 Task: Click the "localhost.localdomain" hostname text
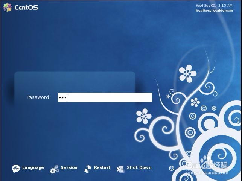point(215,11)
